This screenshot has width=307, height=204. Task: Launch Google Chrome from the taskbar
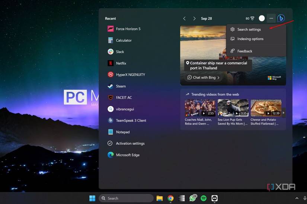170,198
